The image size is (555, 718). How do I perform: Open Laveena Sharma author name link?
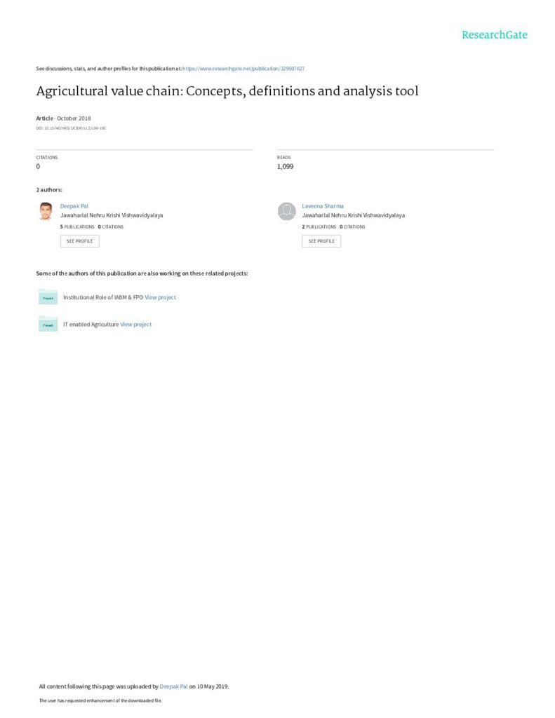click(x=322, y=206)
